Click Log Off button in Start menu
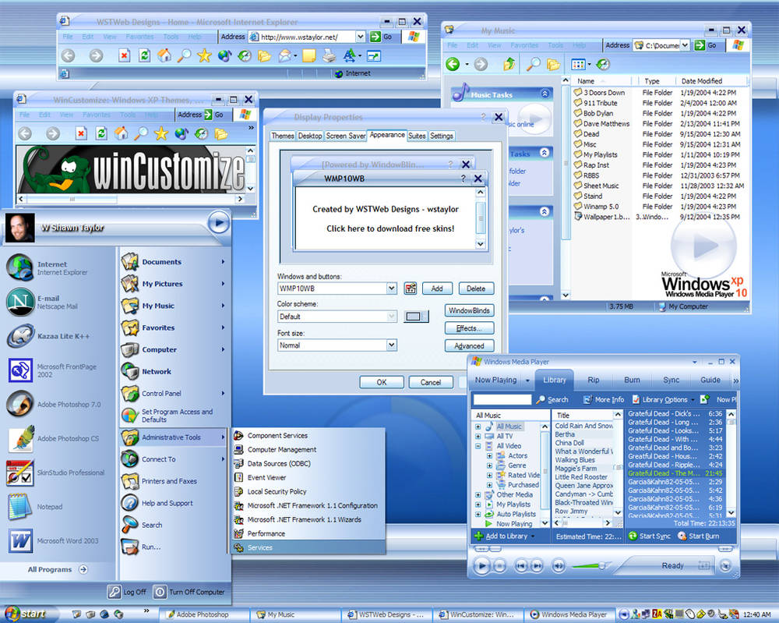Image resolution: width=779 pixels, height=623 pixels. click(x=128, y=592)
